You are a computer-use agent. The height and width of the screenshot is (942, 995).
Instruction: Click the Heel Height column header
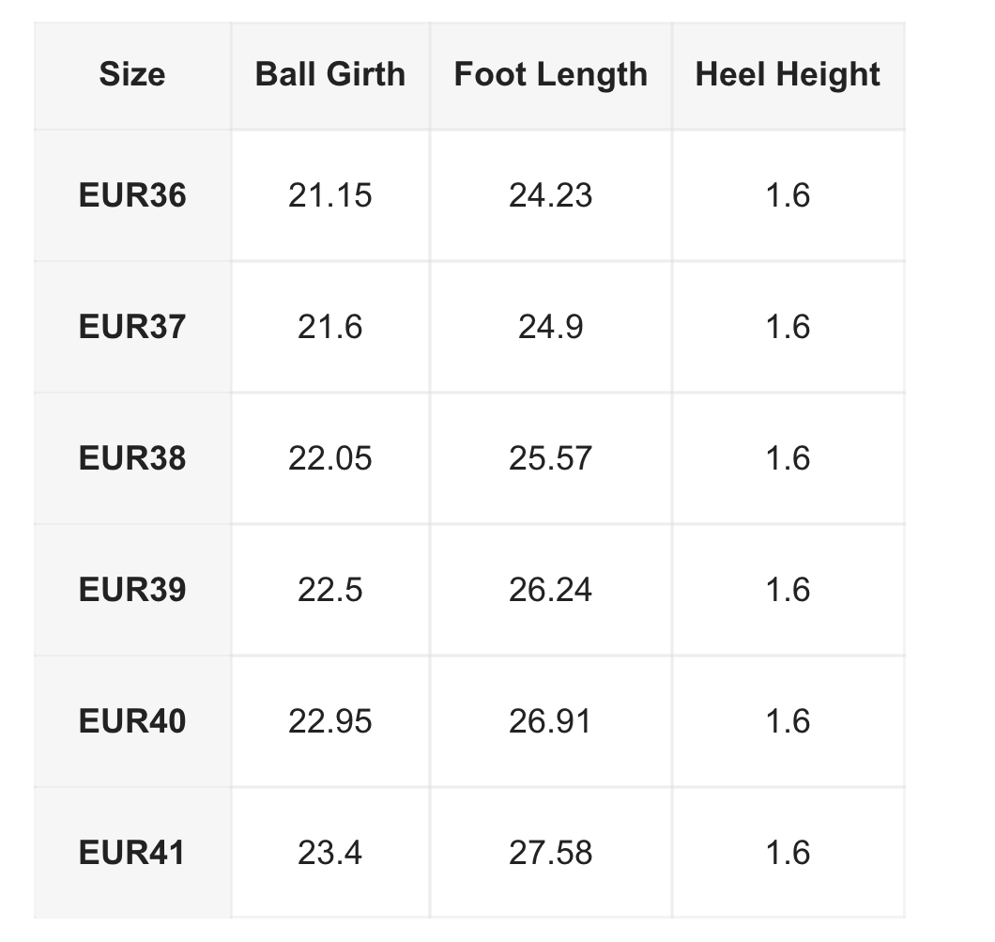tap(788, 74)
